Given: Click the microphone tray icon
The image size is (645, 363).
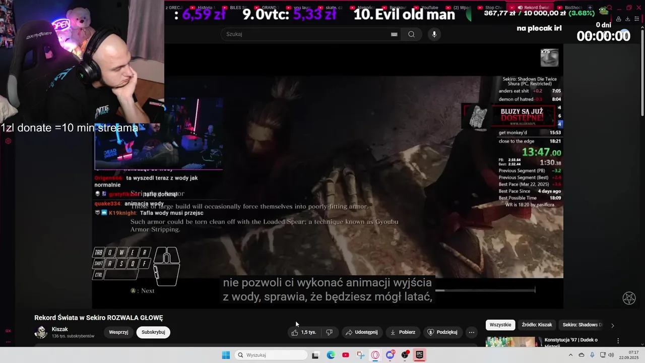Looking at the screenshot, I should [592, 355].
